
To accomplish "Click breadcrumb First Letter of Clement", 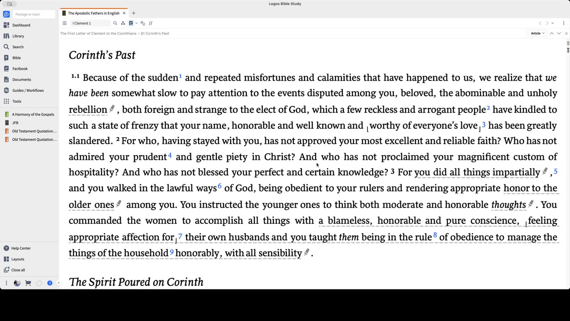I will (98, 33).
